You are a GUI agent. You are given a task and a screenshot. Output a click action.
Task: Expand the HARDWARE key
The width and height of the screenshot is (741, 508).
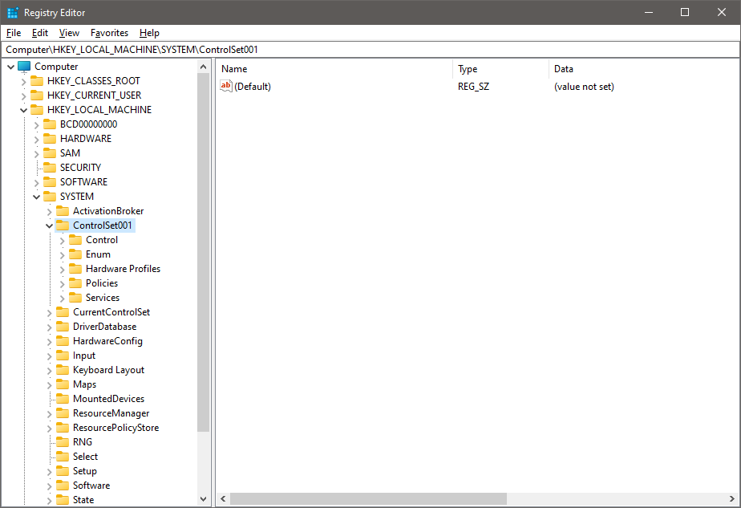coord(36,140)
